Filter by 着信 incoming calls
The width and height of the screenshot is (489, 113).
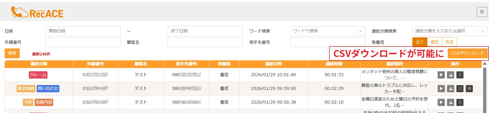coord(434,42)
